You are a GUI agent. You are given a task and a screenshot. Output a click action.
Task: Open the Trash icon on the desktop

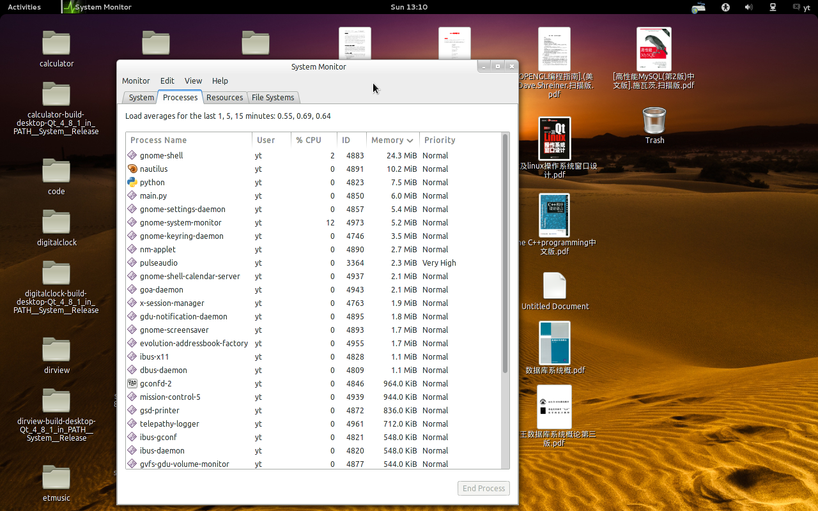click(654, 120)
